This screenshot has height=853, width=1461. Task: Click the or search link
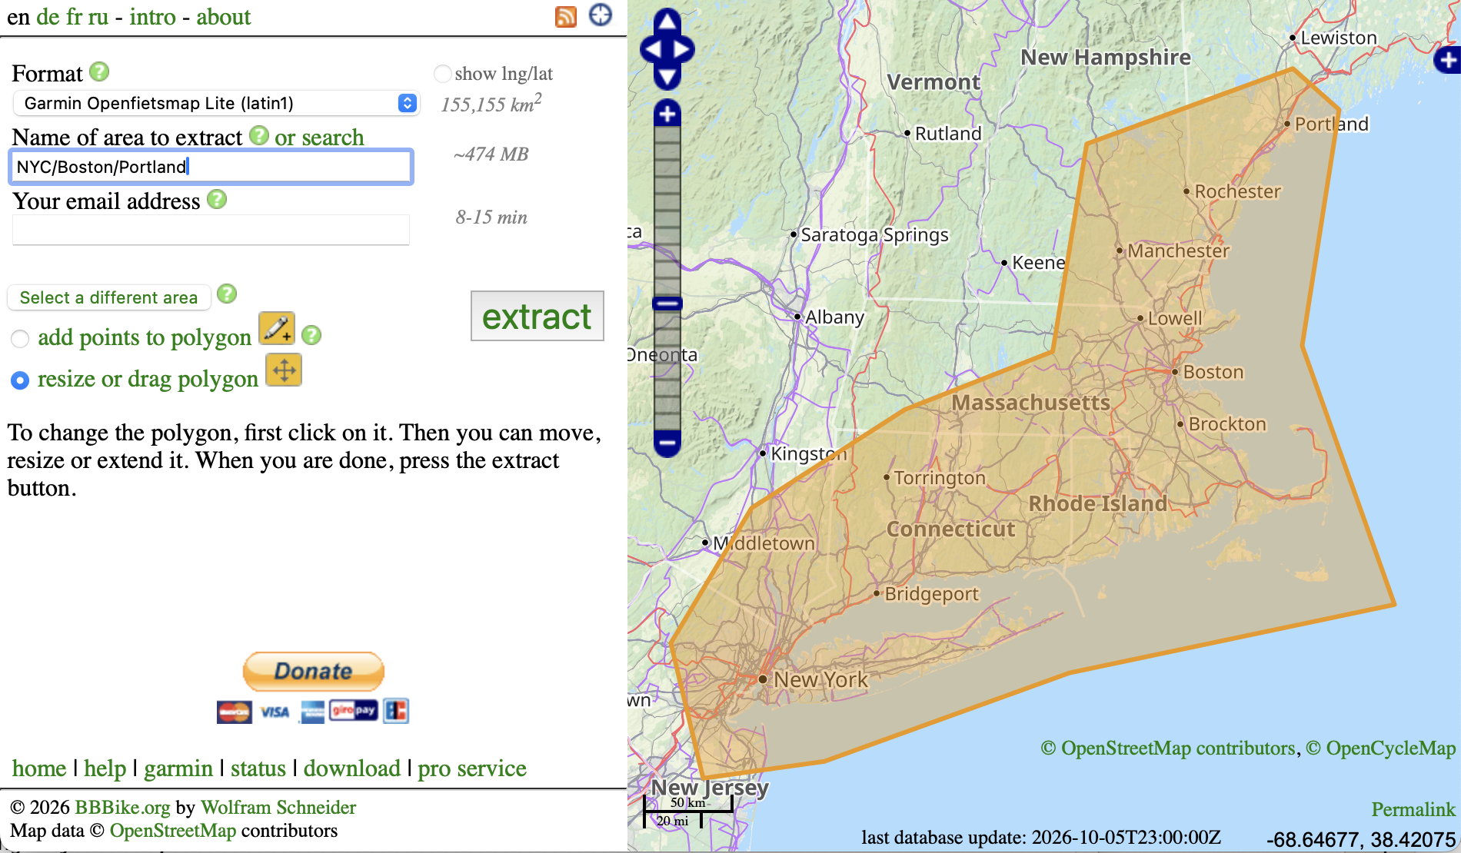click(x=319, y=137)
